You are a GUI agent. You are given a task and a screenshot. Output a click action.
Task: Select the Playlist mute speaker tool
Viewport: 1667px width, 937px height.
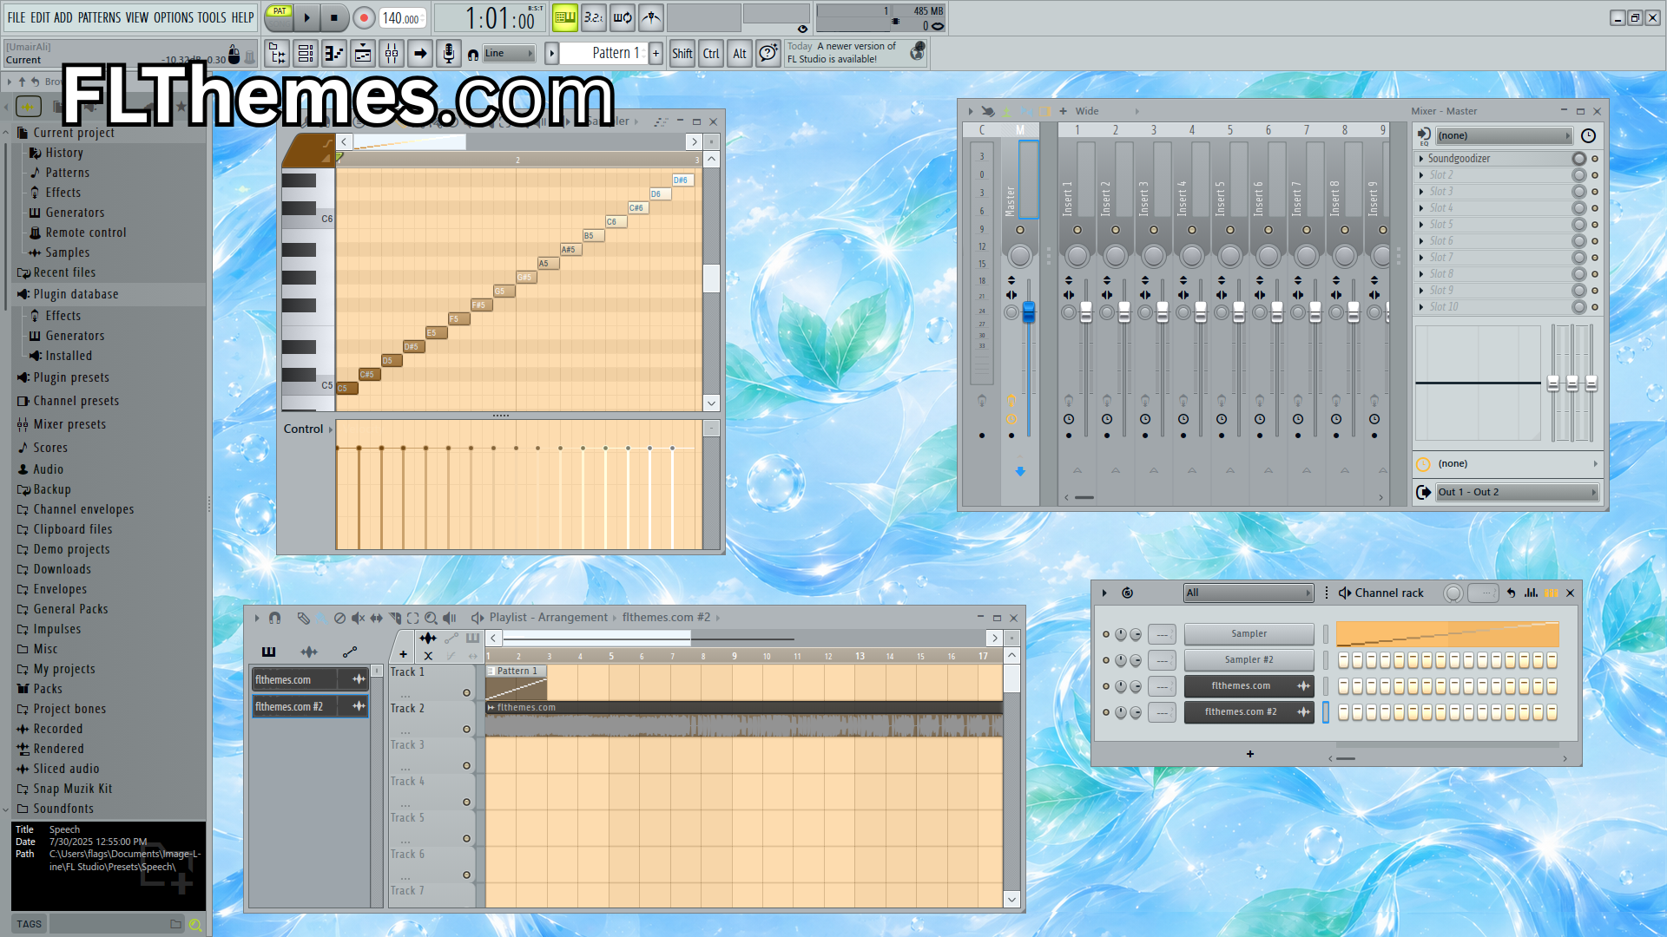tap(358, 618)
